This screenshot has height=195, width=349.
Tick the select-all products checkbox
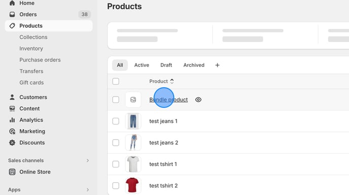pyautogui.click(x=116, y=81)
